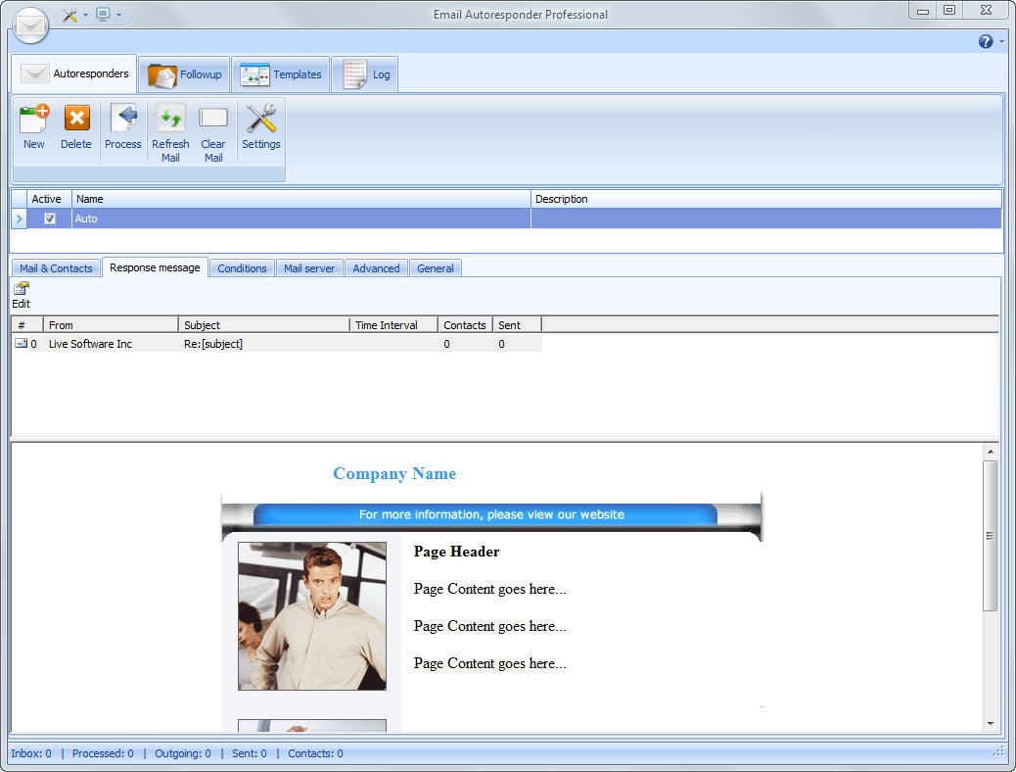
Task: Open the blue Help question mark icon
Action: (986, 41)
